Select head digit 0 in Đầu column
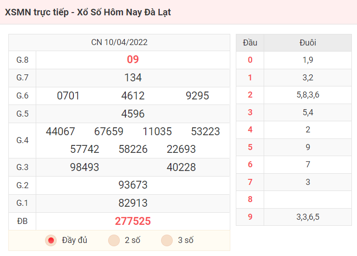Viewport: 357px width, 256px height. tap(250, 60)
